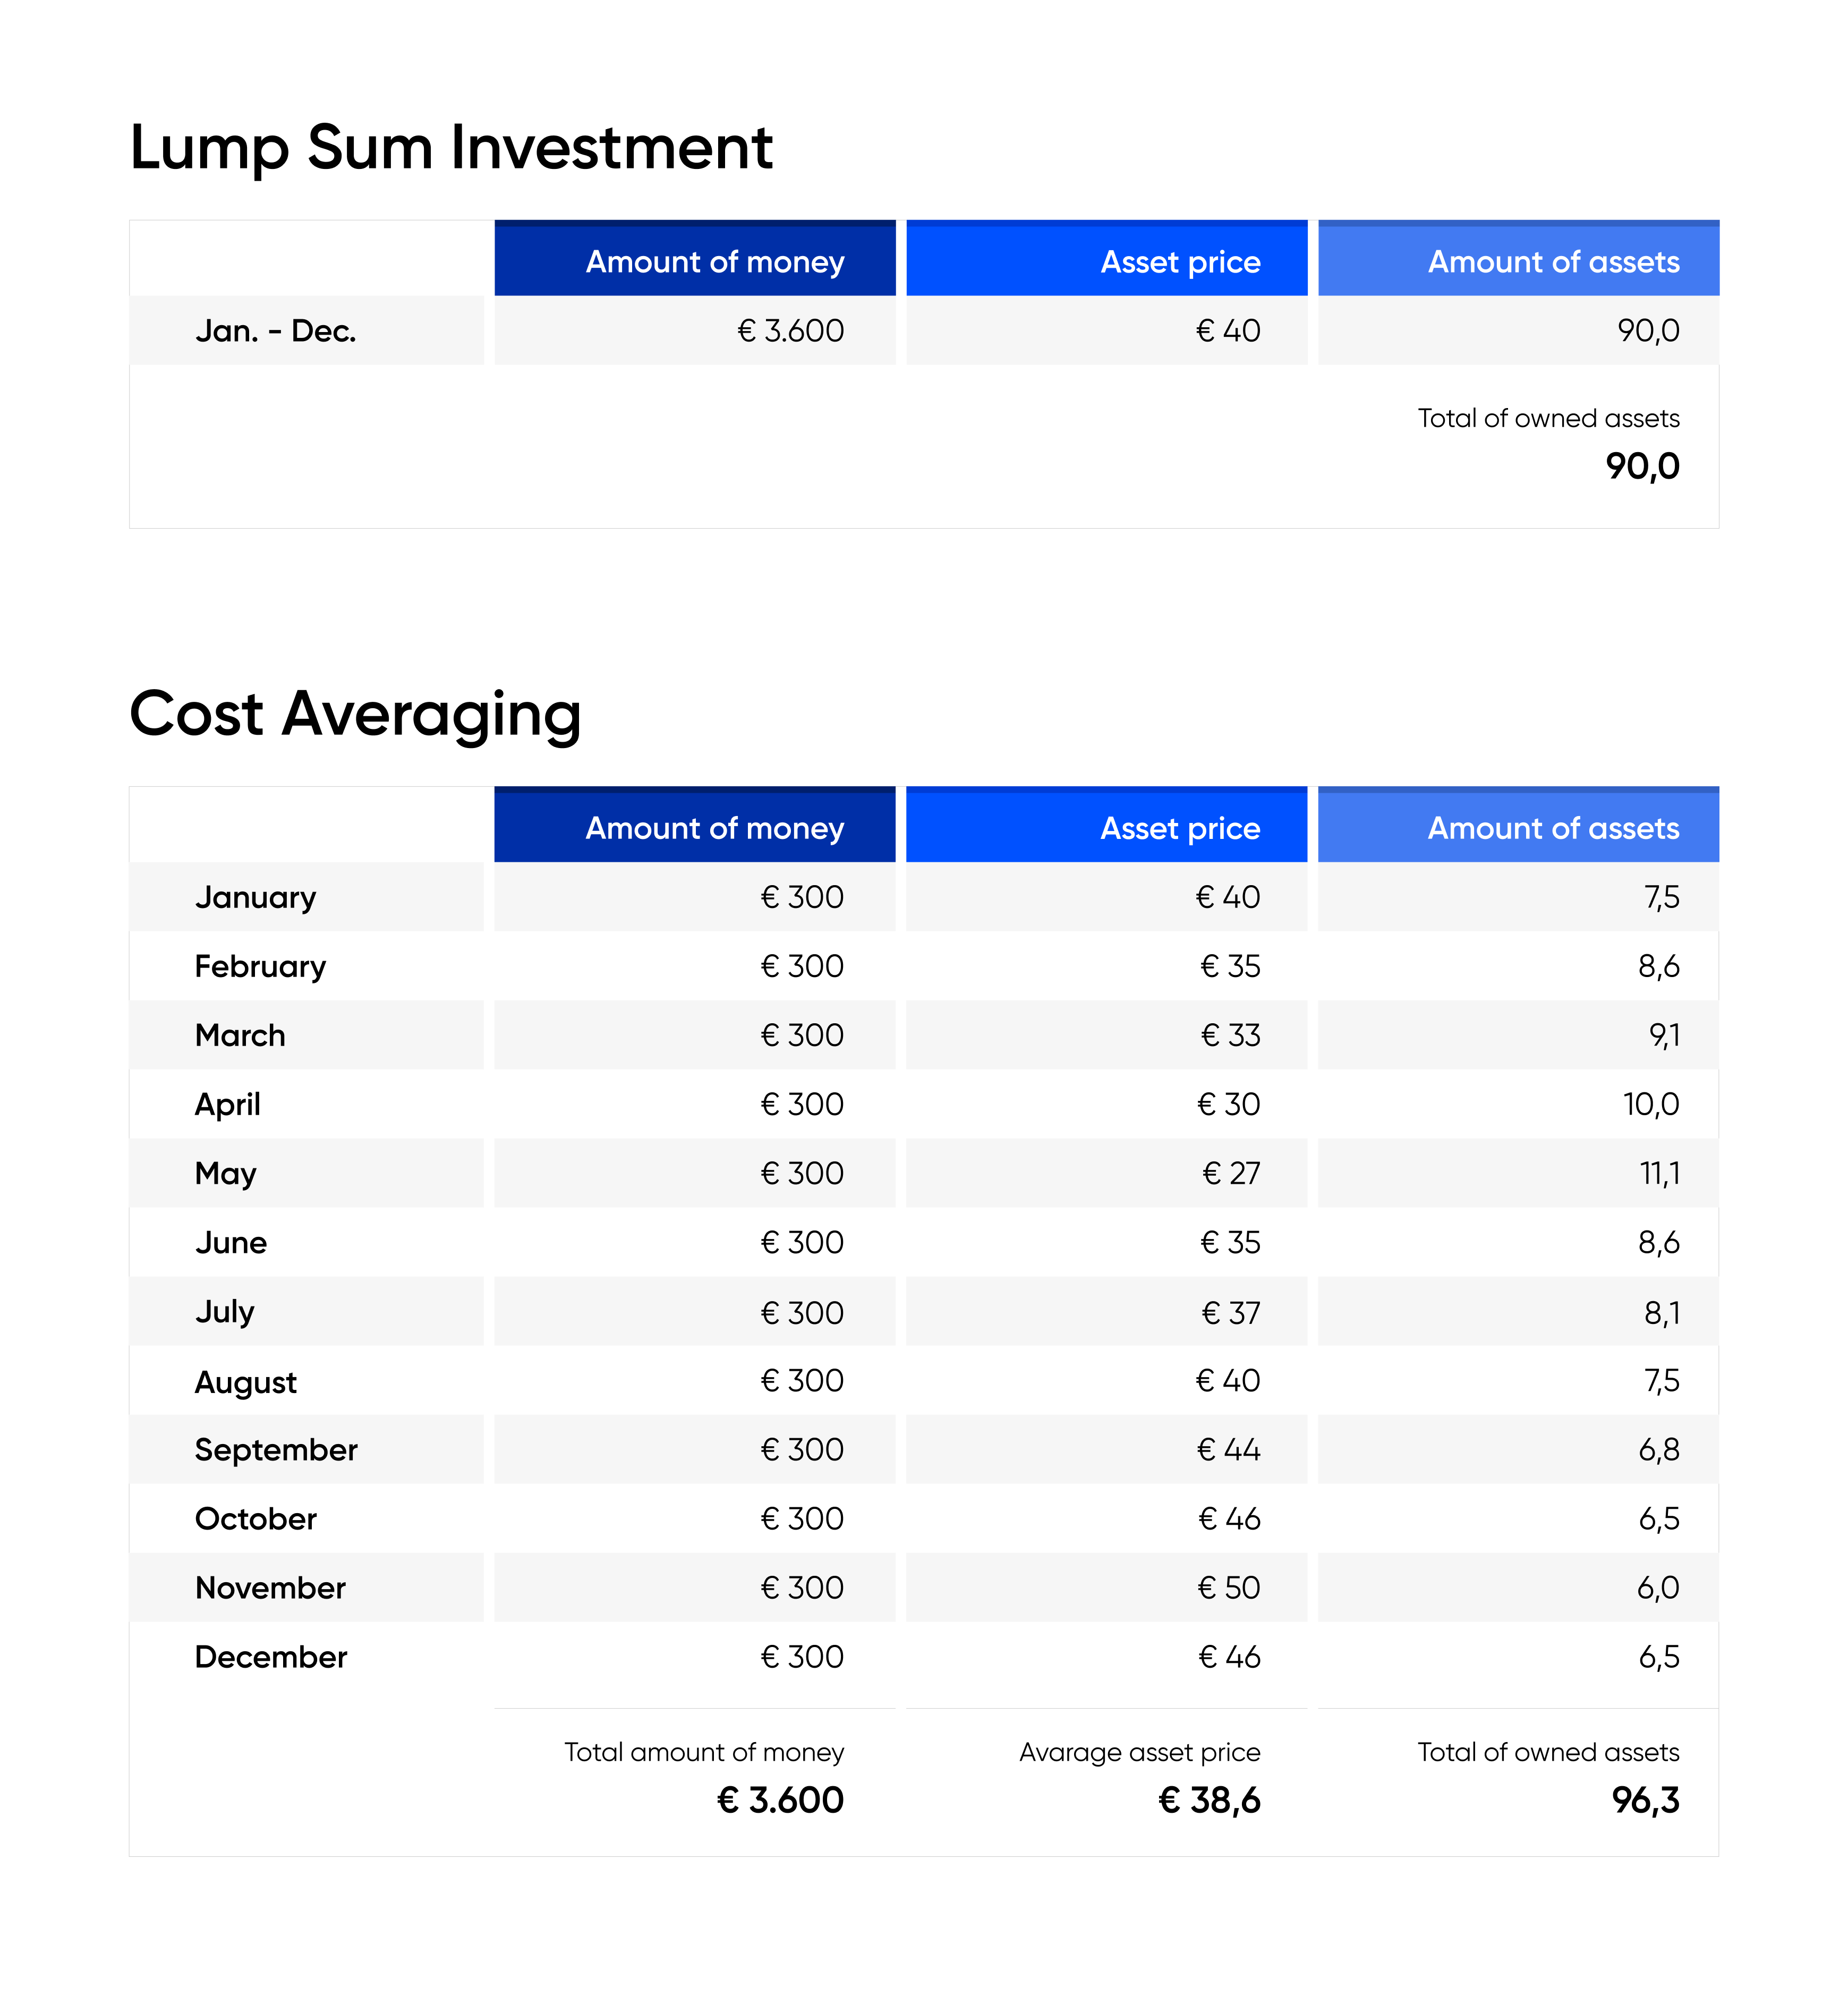Viewport: 1848px width, 1995px height.
Task: Select Amount of money header in Cost Averaging table
Action: [714, 828]
